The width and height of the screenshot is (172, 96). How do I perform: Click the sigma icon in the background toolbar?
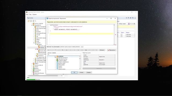(x=129, y=24)
